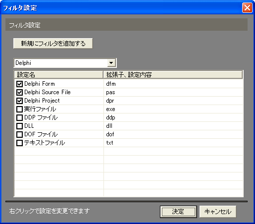Click the exe extension cell

coord(173,109)
